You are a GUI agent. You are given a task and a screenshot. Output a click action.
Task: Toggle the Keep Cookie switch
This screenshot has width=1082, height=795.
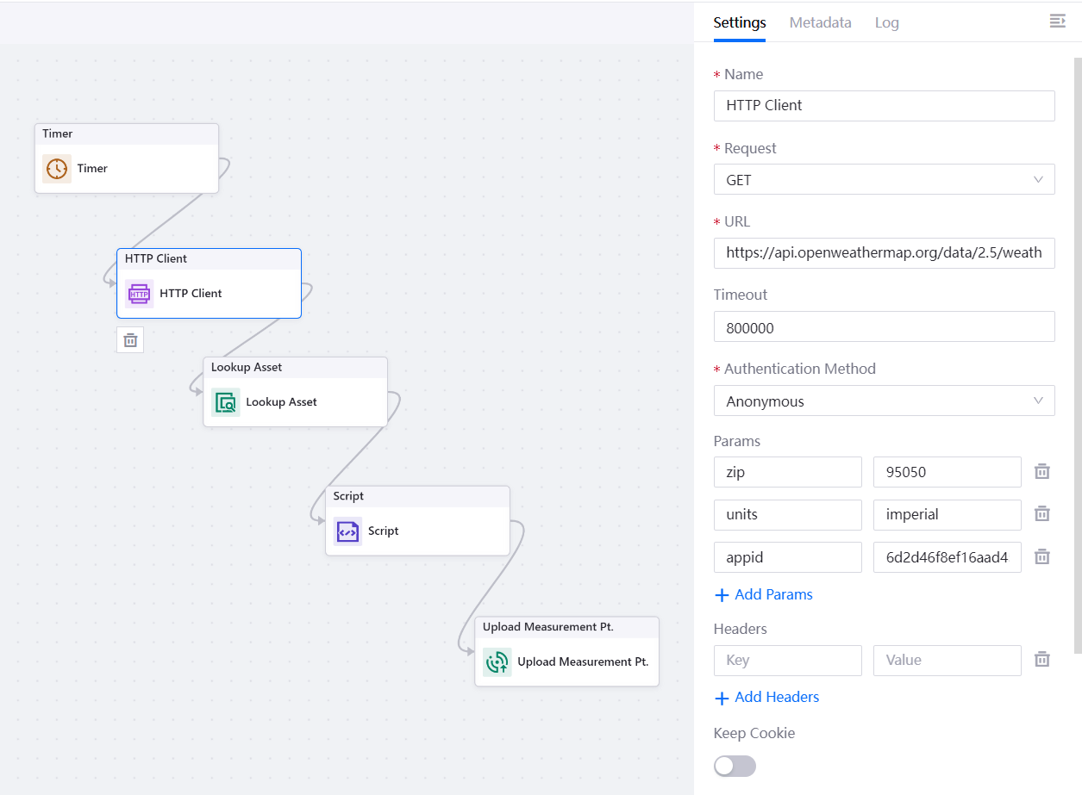click(x=735, y=766)
